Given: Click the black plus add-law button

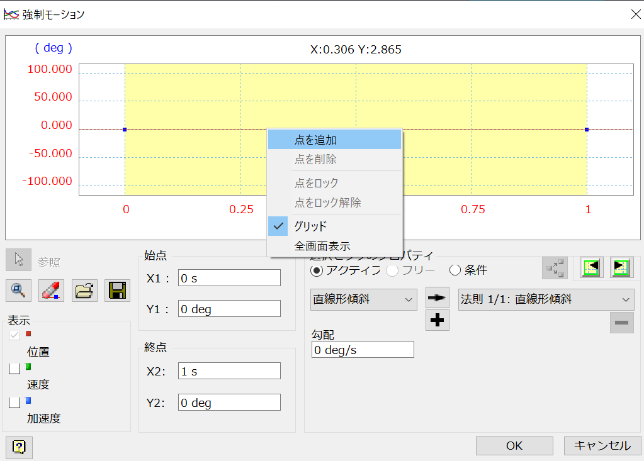Looking at the screenshot, I should pyautogui.click(x=437, y=320).
